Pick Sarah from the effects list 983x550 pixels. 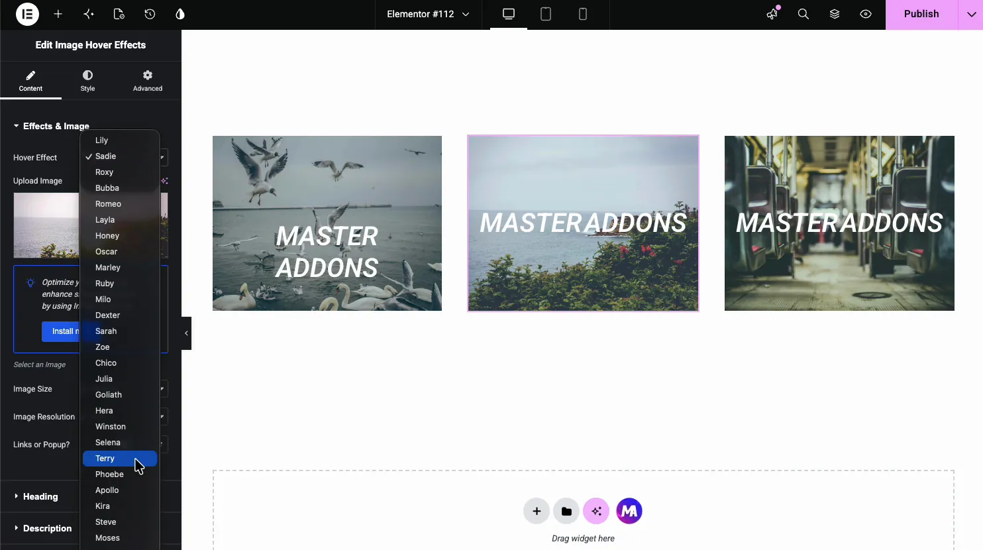pyautogui.click(x=120, y=331)
